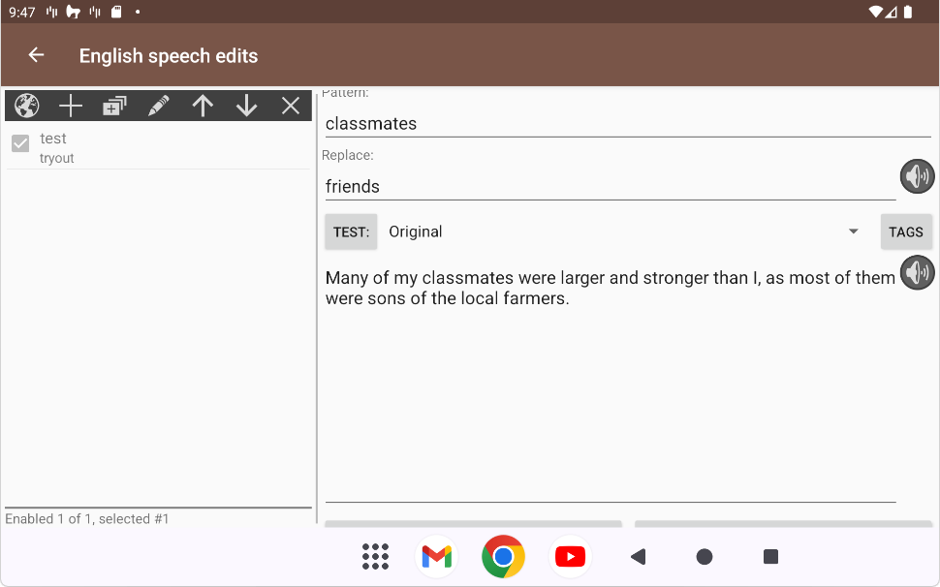Click the globe language icon in toolbar
940x587 pixels.
point(27,106)
